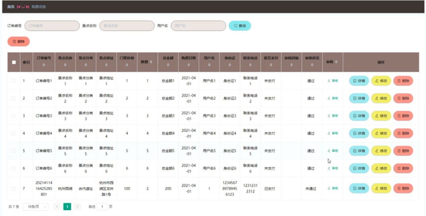The image size is (426, 216).
Task: Click 审核 link for row 1
Action: click(333, 81)
